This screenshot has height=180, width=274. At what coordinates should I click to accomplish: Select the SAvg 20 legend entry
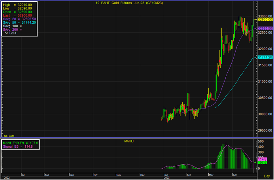(x=20, y=19)
